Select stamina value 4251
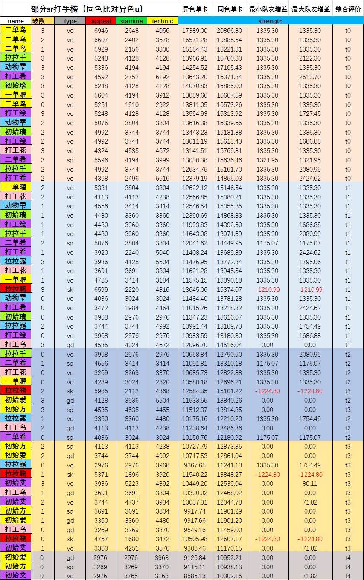364x580 pixels. 131,548
